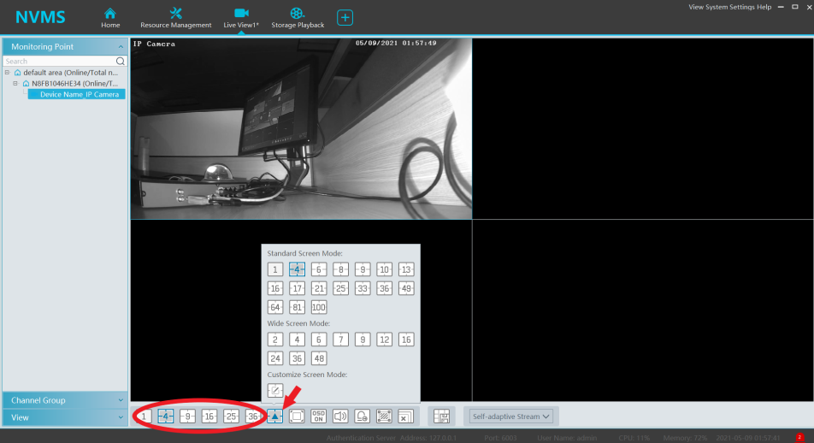The width and height of the screenshot is (814, 443).
Task: Click the full screen display icon
Action: 297,416
